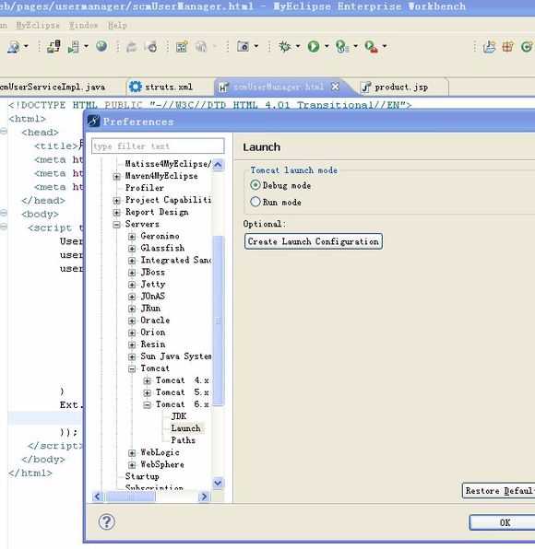The image size is (535, 549).
Task: Switch to the struts.xml editor tab
Action: click(x=169, y=87)
